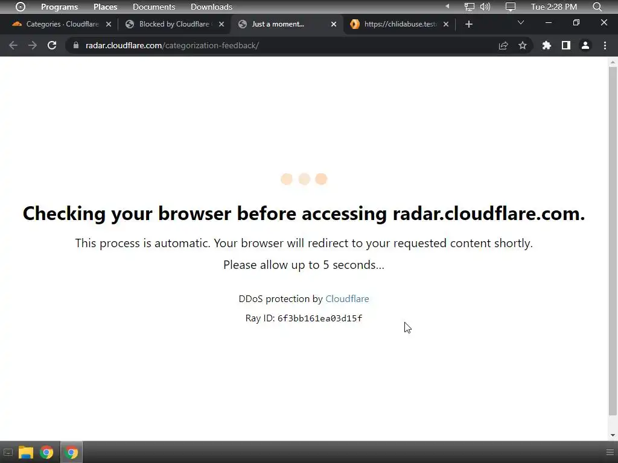Click the scrollbar down arrow
Image resolution: width=618 pixels, height=463 pixels.
point(613,435)
